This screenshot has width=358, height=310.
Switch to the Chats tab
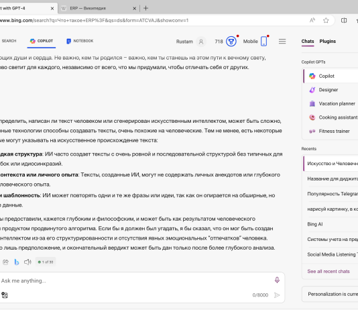point(308,42)
